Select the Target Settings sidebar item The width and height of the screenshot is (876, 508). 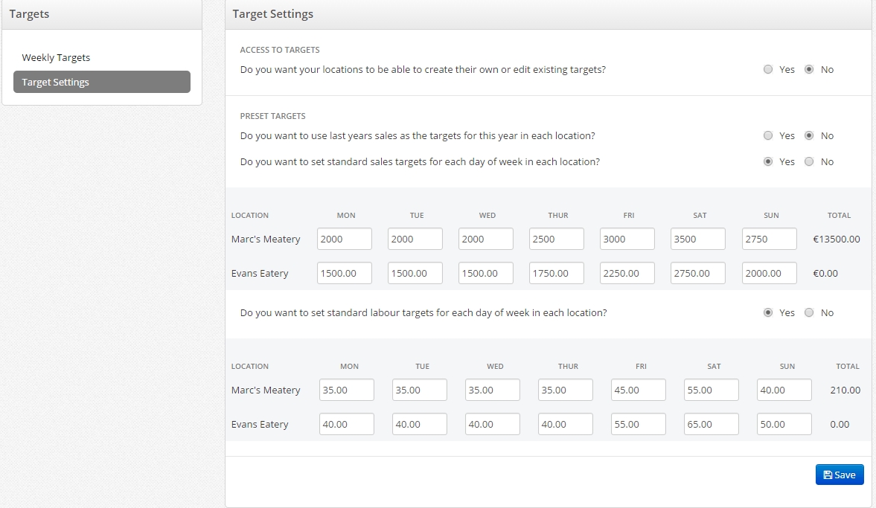tap(55, 82)
